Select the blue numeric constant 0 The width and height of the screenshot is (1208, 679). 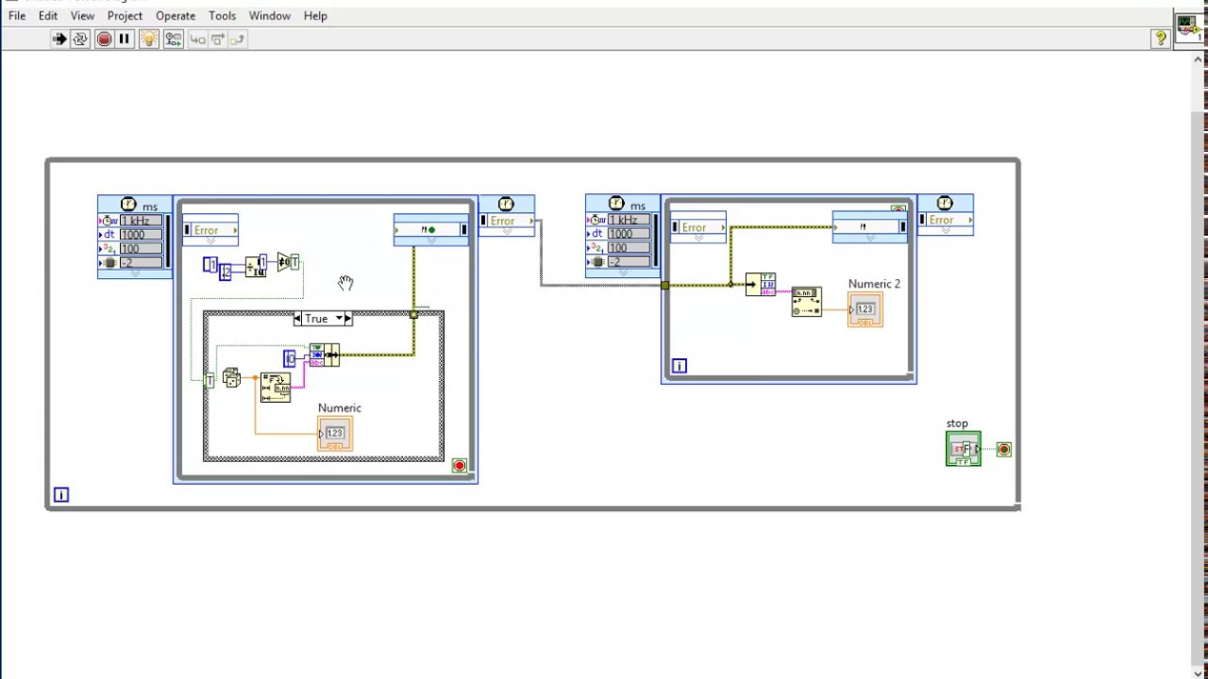coord(290,358)
